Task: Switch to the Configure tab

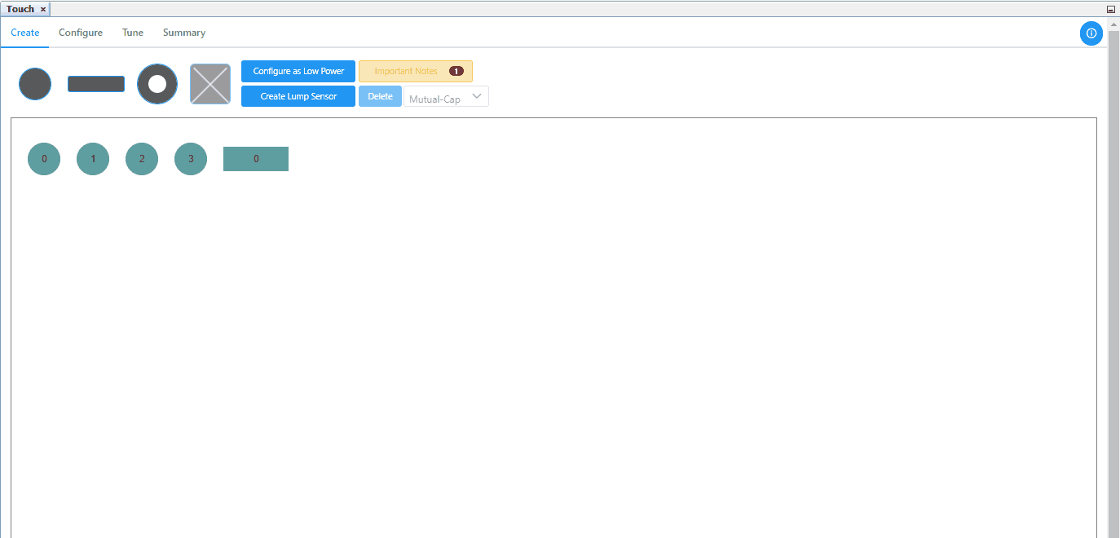Action: coord(81,33)
